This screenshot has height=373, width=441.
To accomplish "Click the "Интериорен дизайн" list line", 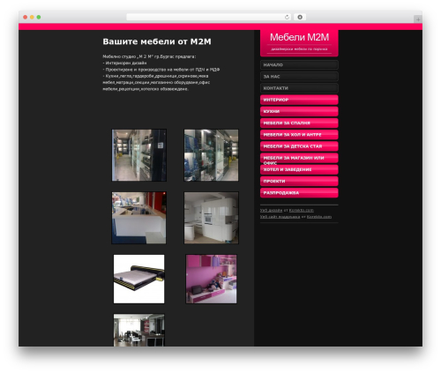I will 124,63.
